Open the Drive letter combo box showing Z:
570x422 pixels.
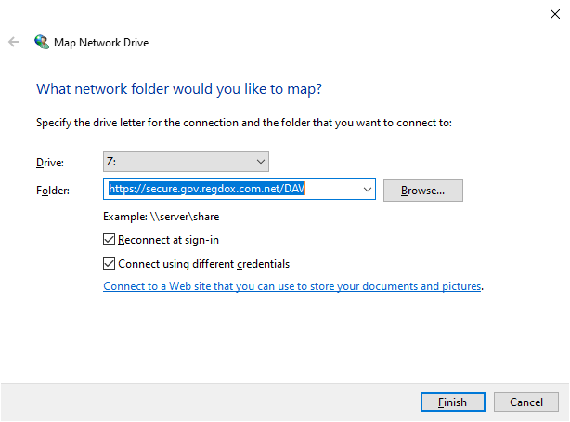click(x=186, y=162)
